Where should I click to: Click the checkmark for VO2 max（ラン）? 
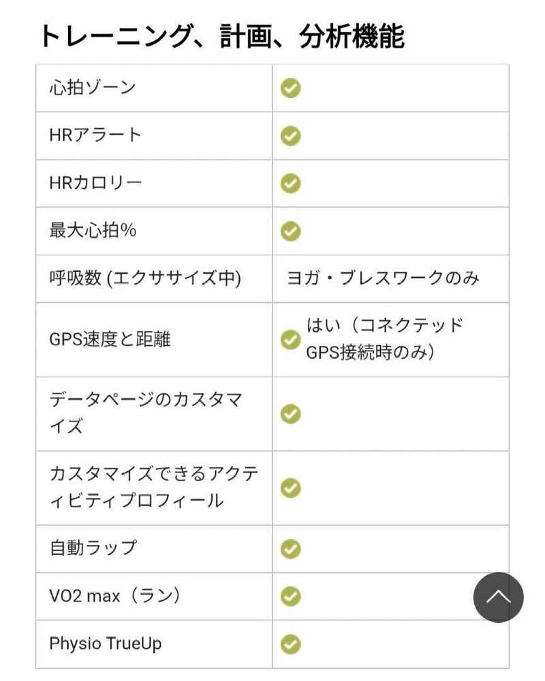(x=291, y=596)
